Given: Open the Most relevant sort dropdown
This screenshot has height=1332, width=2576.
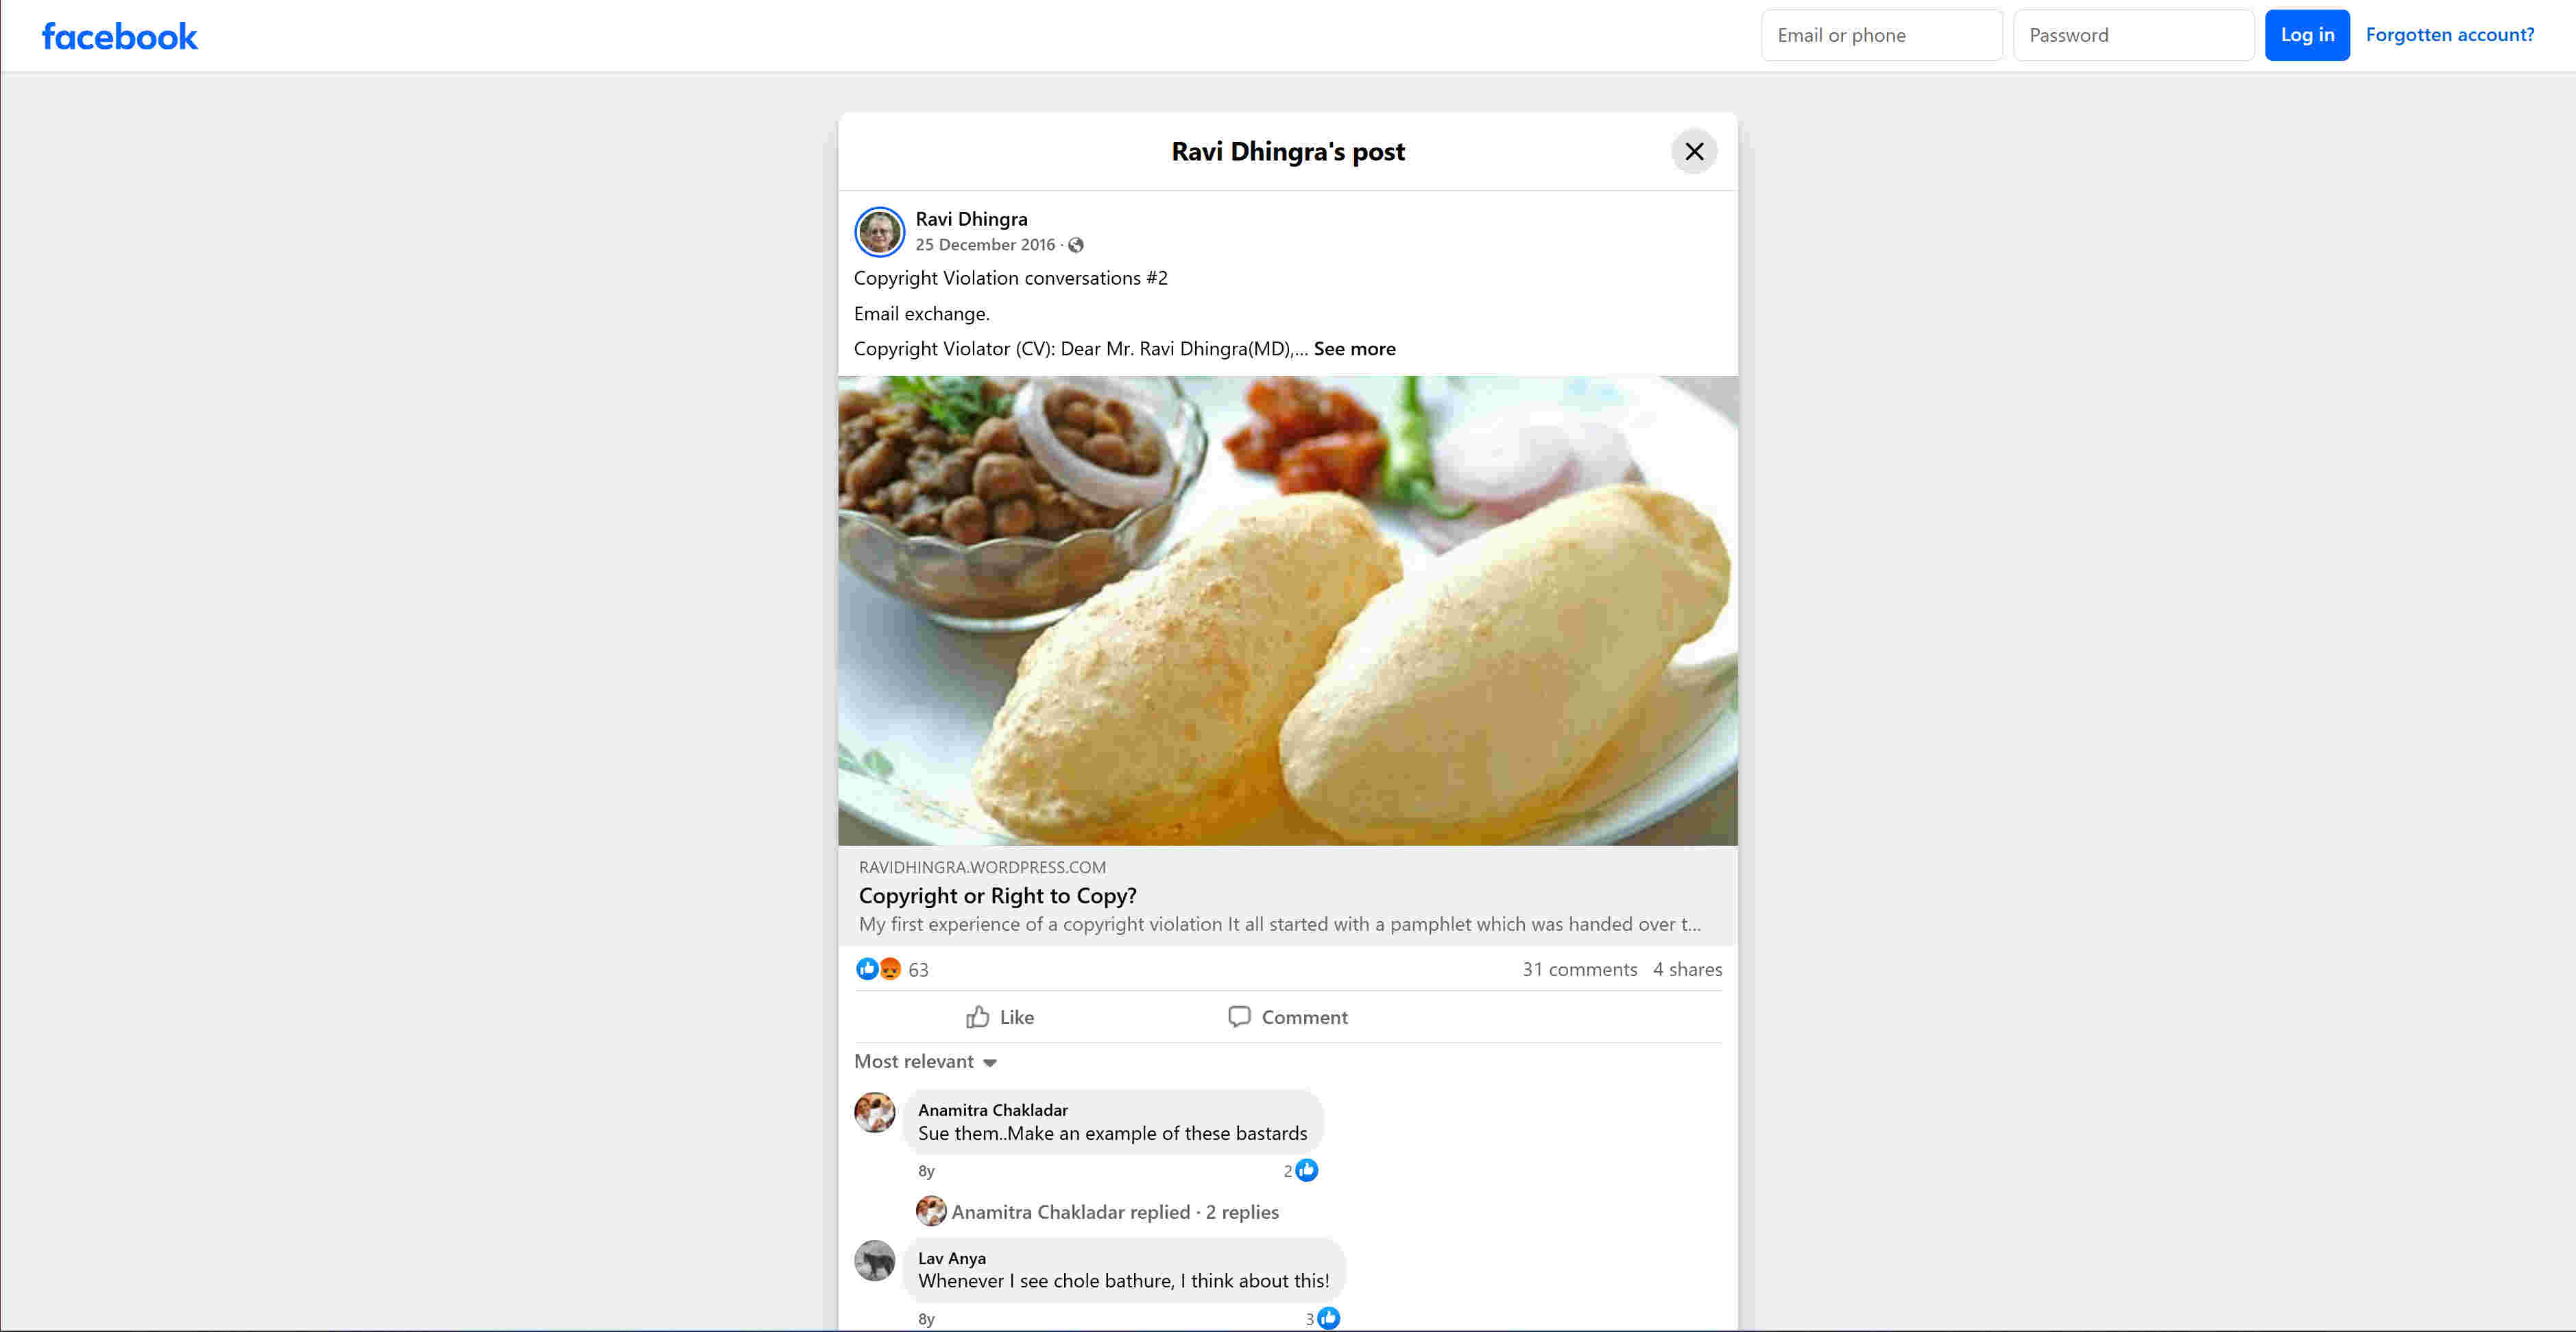Looking at the screenshot, I should click(x=925, y=1062).
